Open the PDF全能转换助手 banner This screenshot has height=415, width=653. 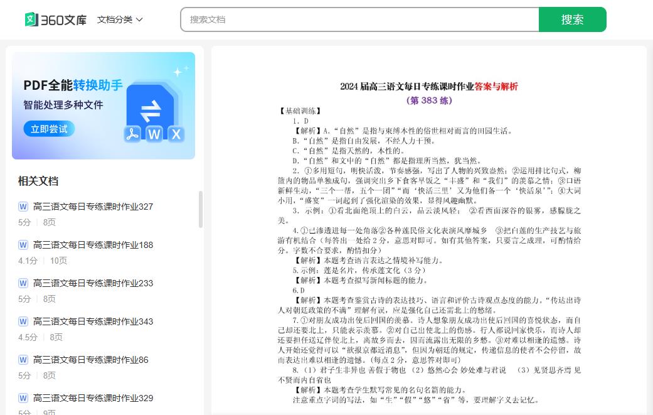coord(104,105)
